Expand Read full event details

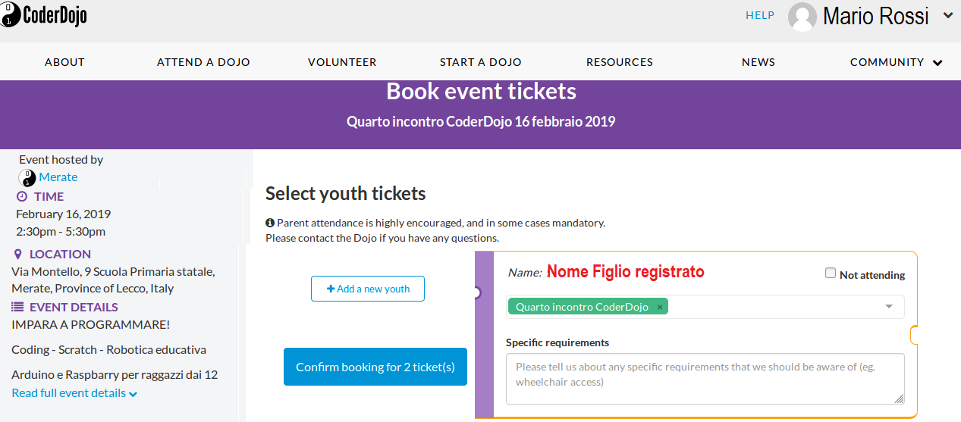pos(74,393)
